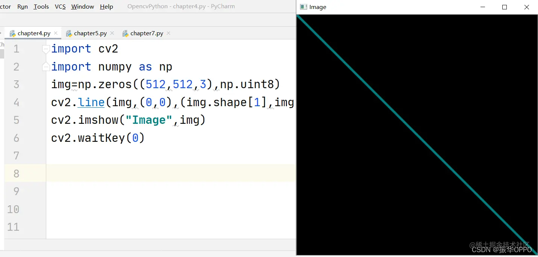This screenshot has height=257, width=538.
Task: Switch to the chapter4.py tab
Action: click(34, 33)
